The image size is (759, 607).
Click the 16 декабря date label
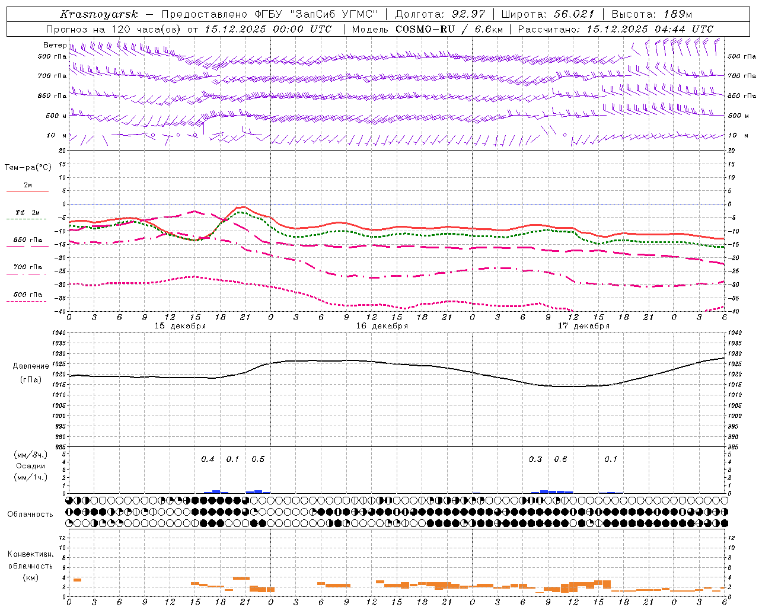click(x=382, y=326)
